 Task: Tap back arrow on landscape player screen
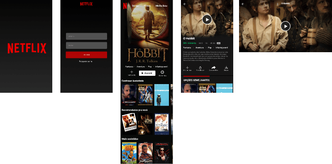click(x=243, y=4)
